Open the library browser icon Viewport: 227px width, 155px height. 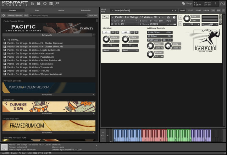pos(33,4)
